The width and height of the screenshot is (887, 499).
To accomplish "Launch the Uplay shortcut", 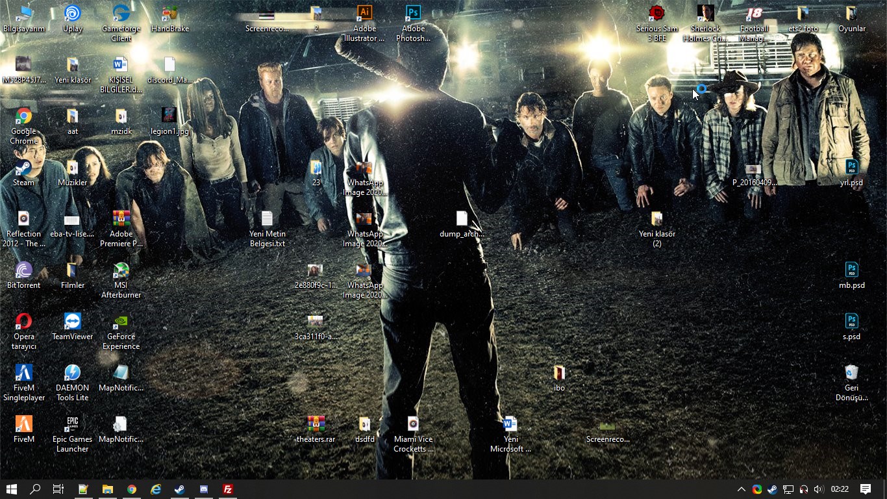I will pos(73,19).
